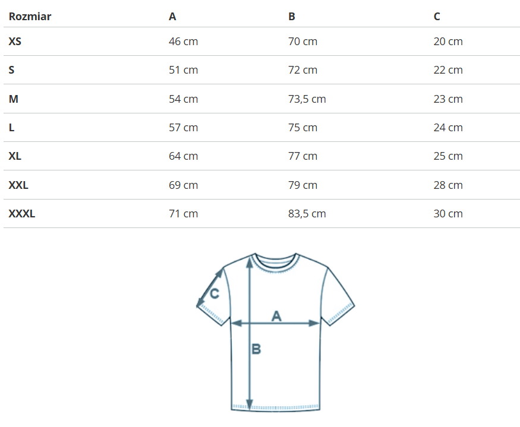The image size is (520, 427).
Task: Click the 73,5 cm value for size M
Action: 307,99
